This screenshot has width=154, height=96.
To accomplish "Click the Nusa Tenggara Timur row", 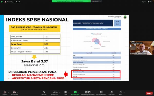I will pos(35,52).
